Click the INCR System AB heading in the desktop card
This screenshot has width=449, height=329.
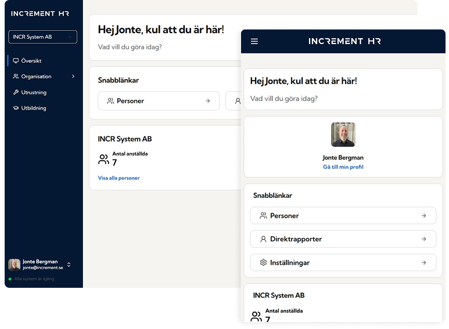(125, 139)
